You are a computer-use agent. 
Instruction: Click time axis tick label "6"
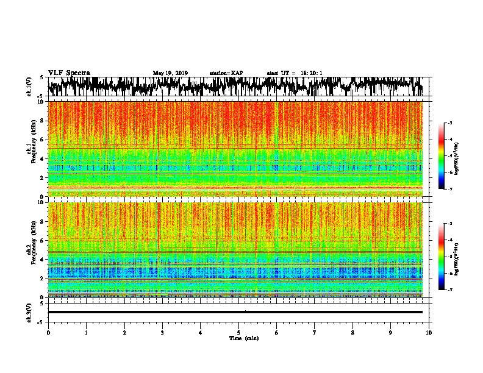pos(277,333)
